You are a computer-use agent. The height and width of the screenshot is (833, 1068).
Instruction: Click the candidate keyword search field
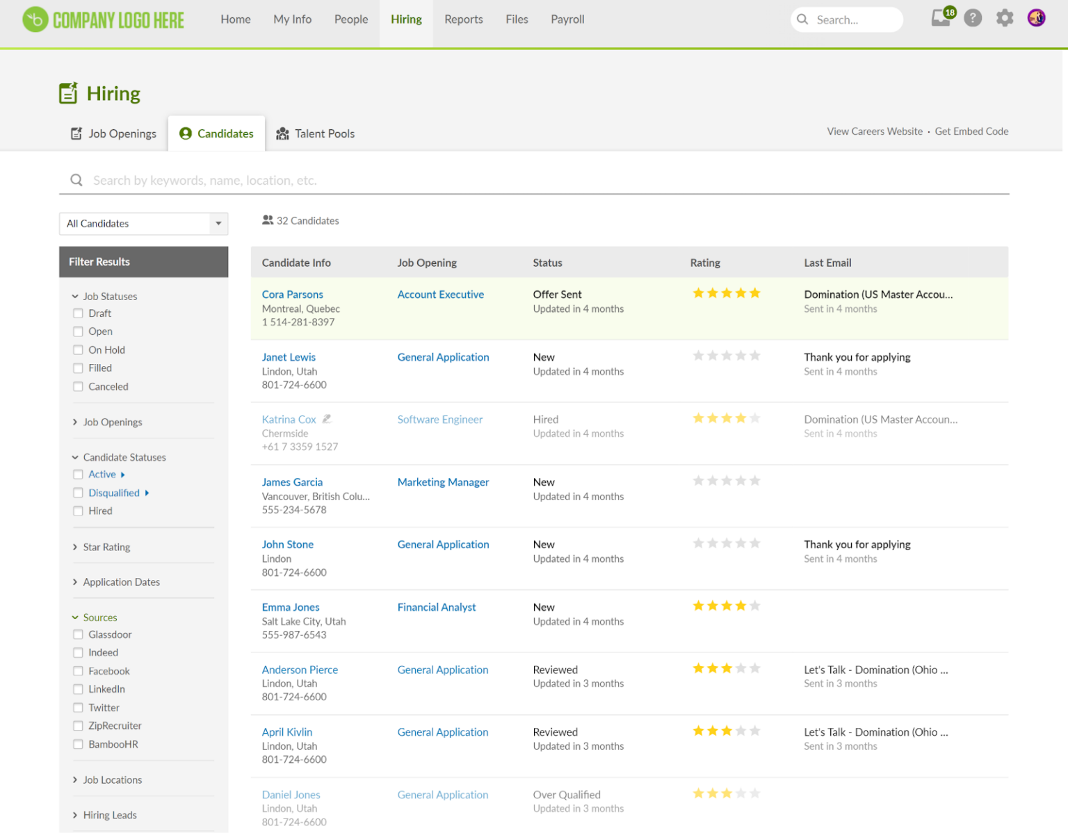click(417, 180)
